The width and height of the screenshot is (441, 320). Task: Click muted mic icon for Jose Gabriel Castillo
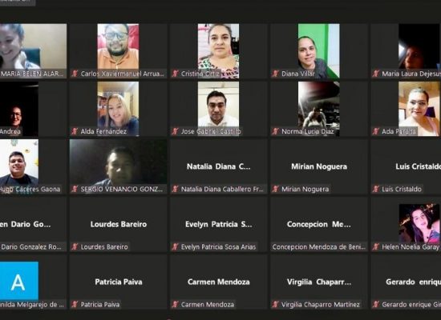point(176,131)
